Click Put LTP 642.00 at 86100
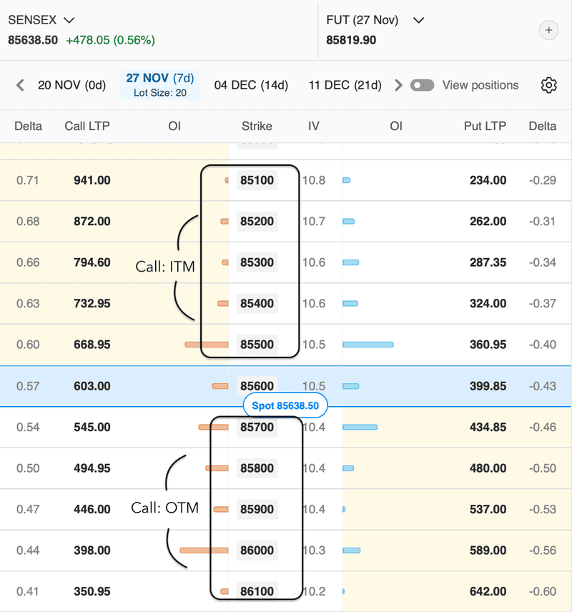The height and width of the screenshot is (612, 572). [x=488, y=592]
